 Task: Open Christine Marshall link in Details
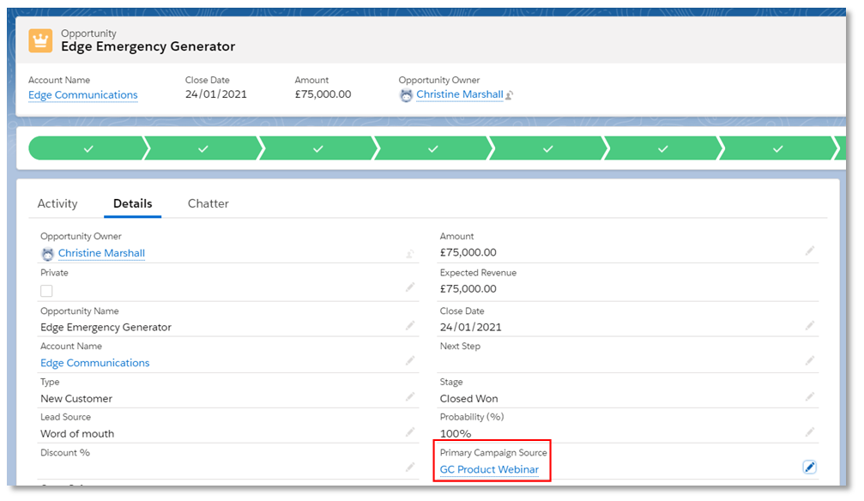(x=101, y=253)
